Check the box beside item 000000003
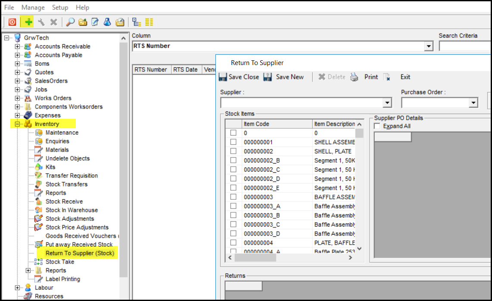 tap(233, 197)
